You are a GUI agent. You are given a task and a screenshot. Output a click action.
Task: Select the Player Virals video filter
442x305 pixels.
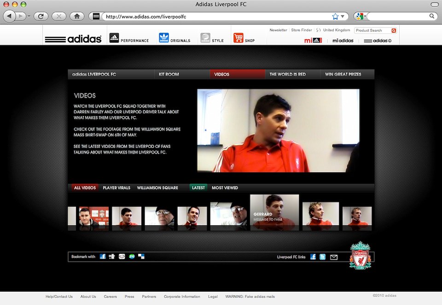116,188
